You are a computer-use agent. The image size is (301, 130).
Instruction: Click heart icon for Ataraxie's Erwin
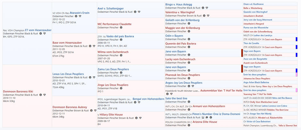80,16
